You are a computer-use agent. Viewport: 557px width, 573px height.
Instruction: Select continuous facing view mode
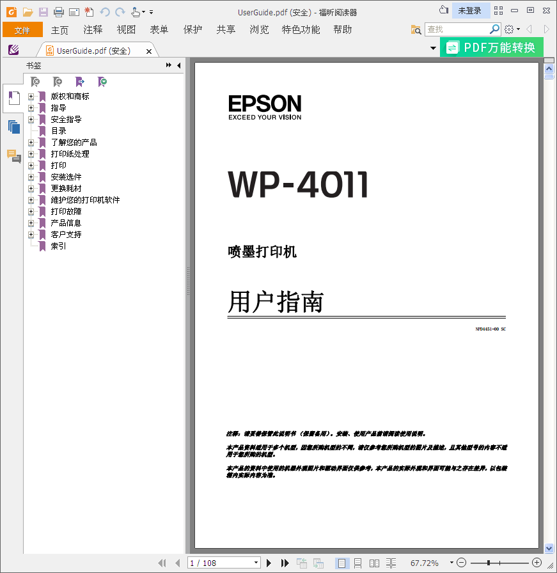(391, 563)
